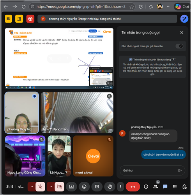Click the yellow door extension button

[x=19, y=19]
